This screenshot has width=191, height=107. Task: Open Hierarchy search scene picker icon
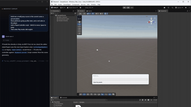point(75,13)
